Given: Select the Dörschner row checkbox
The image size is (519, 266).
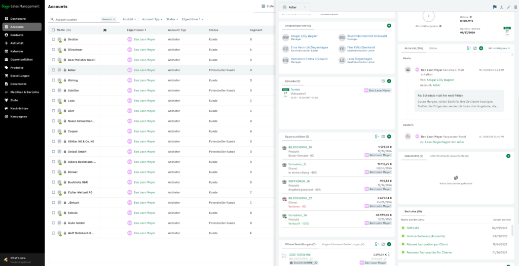Looking at the screenshot, I should pyautogui.click(x=54, y=50).
